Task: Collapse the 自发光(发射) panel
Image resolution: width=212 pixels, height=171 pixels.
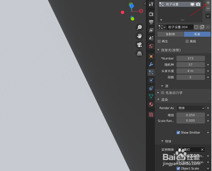Action: 158,50
